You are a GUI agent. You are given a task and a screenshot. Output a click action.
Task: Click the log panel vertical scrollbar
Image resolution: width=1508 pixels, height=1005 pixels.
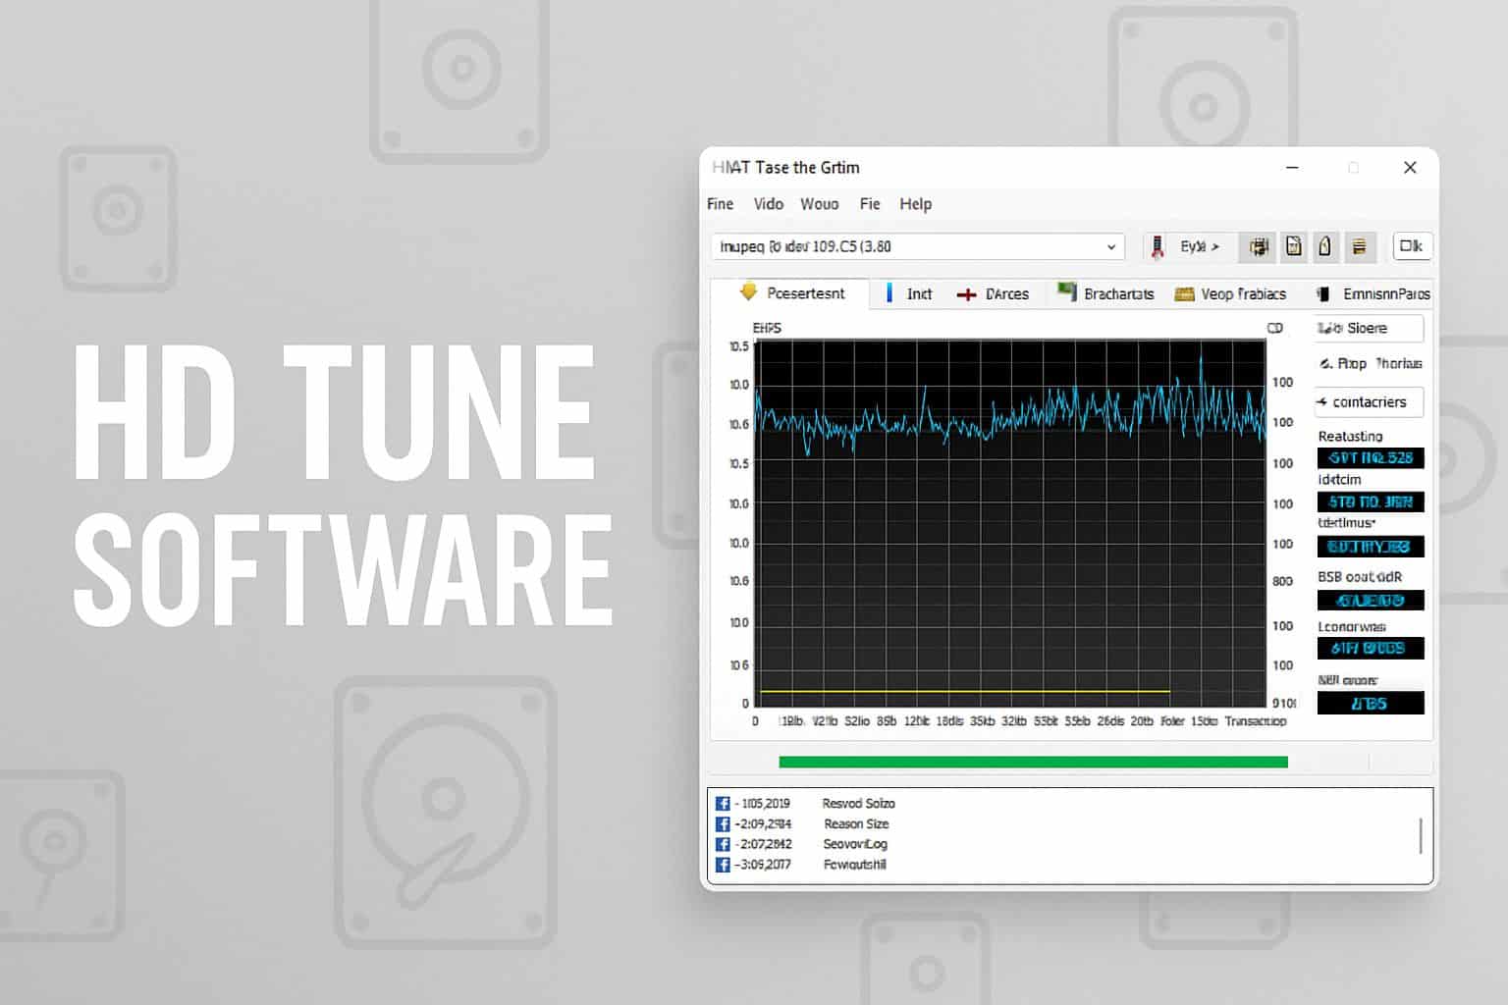click(x=1421, y=836)
